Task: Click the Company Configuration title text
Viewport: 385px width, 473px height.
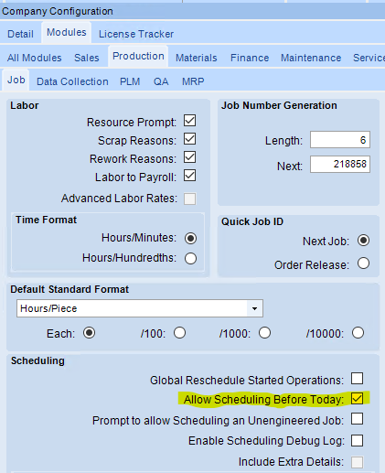Action: click(58, 11)
